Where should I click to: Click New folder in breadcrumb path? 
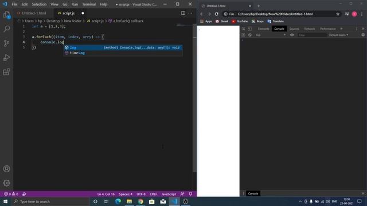(73, 21)
